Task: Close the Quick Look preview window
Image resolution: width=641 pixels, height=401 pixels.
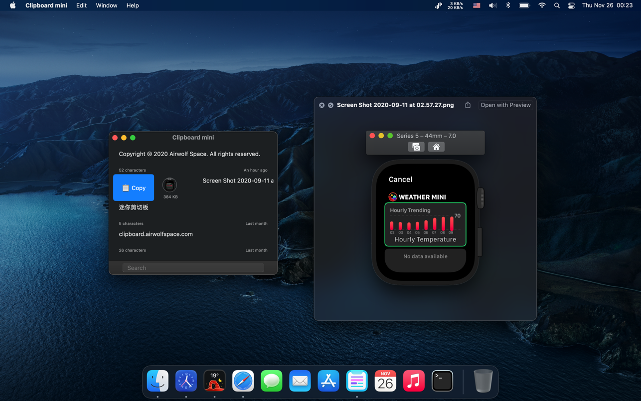Action: click(322, 105)
